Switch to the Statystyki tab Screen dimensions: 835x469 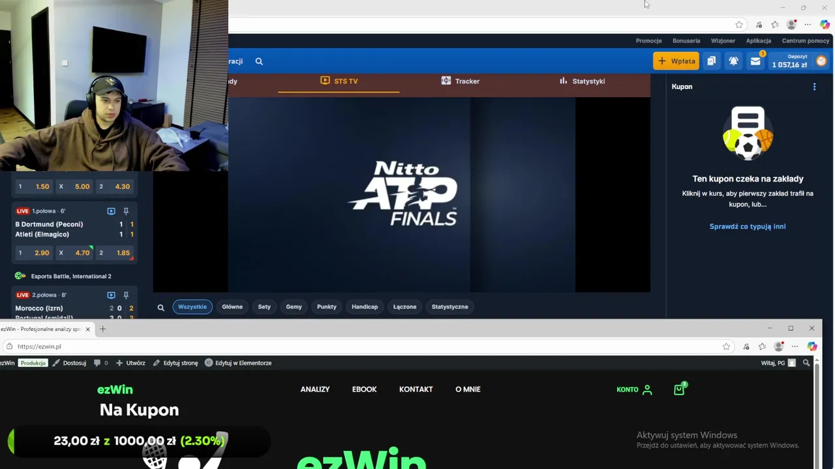[582, 81]
